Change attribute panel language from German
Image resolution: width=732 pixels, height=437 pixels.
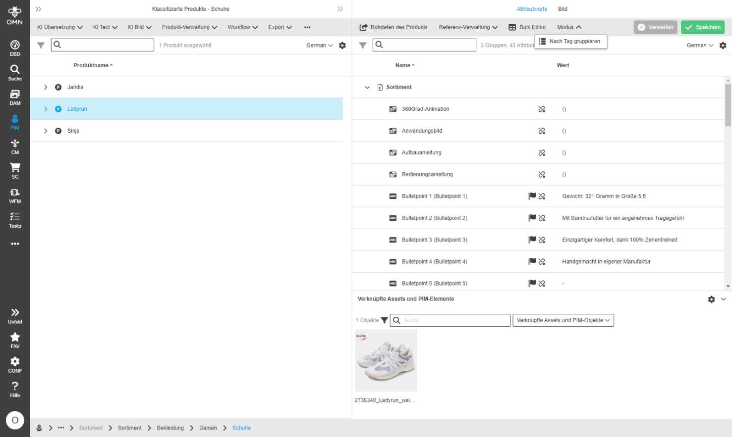pyautogui.click(x=700, y=46)
